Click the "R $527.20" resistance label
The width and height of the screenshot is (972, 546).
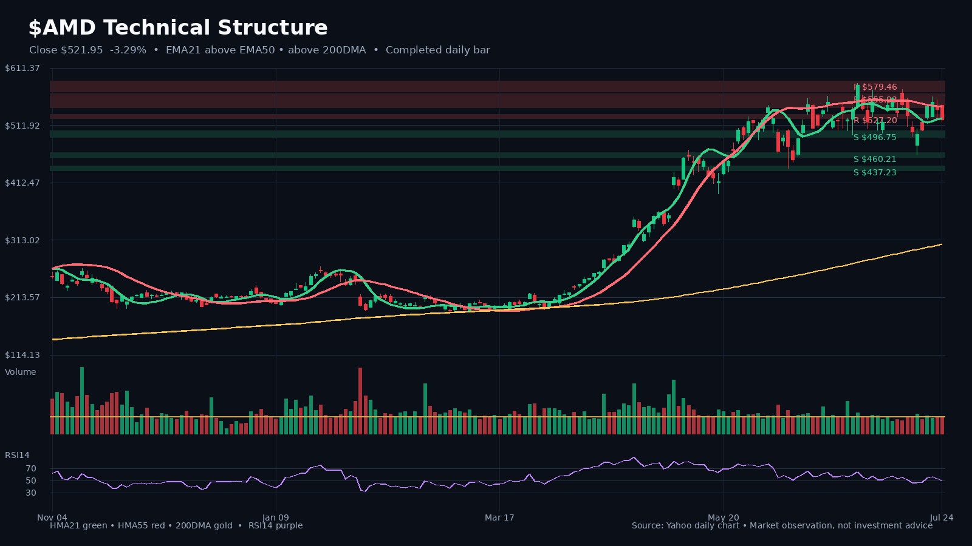click(x=875, y=121)
